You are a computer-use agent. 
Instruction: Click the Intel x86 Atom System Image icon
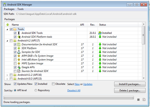pyautogui.click(x=19, y=60)
